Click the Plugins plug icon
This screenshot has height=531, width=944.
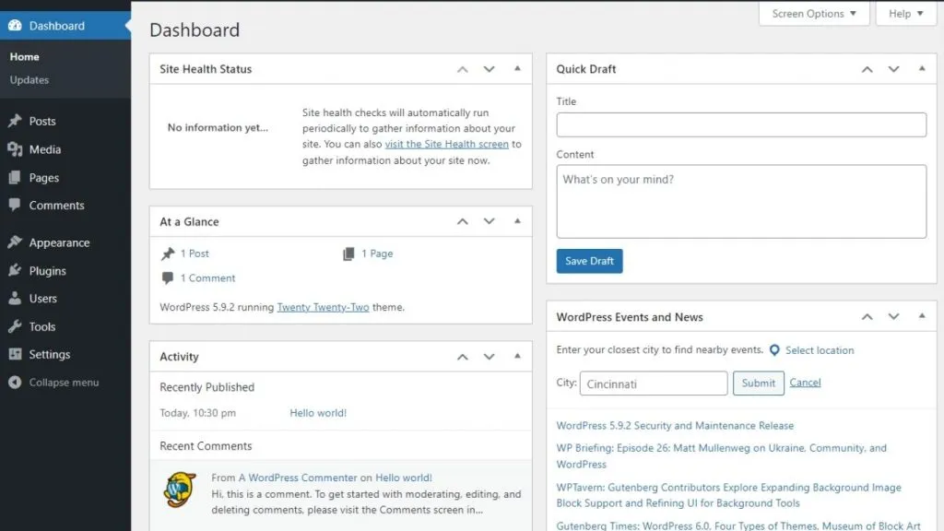[x=15, y=271]
